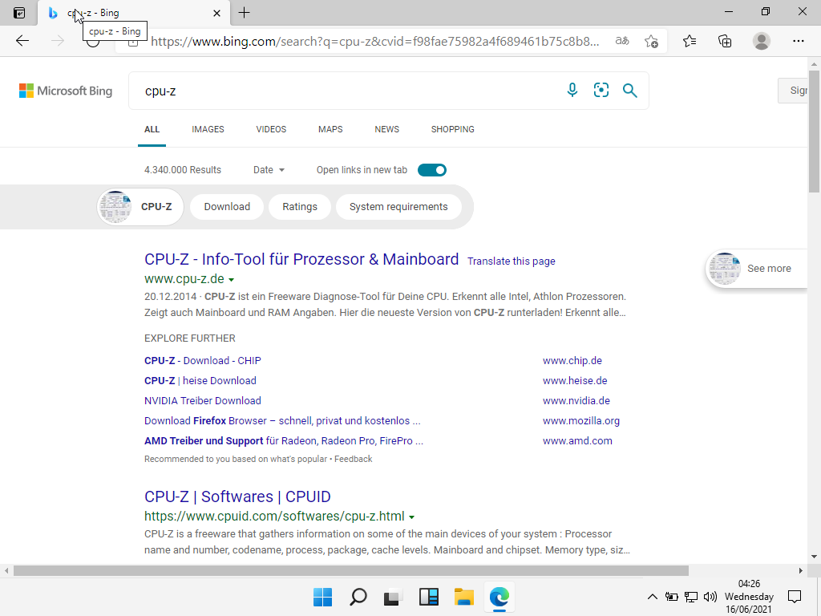
Task: Click the CPU-Z chip with thumbnail
Action: 140,206
